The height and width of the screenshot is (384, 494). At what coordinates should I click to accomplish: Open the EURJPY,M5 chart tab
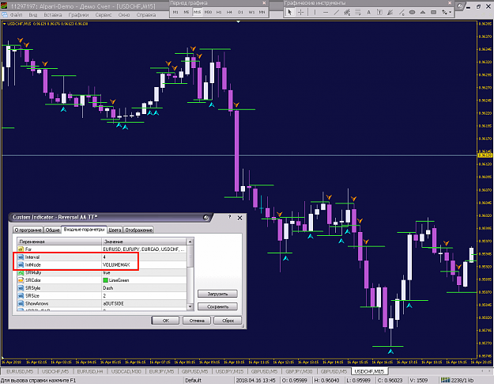pos(161,371)
